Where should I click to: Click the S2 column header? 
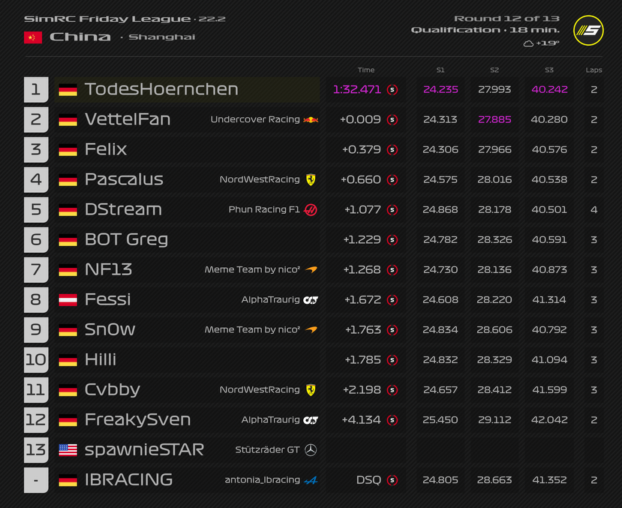pos(494,70)
